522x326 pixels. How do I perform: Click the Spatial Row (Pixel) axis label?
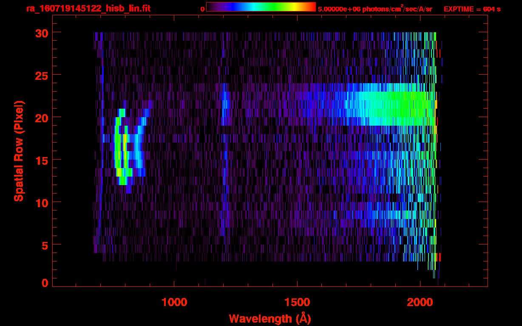[x=19, y=151]
